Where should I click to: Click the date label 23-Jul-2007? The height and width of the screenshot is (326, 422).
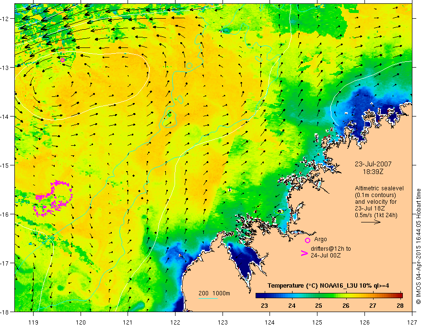pos(373,164)
